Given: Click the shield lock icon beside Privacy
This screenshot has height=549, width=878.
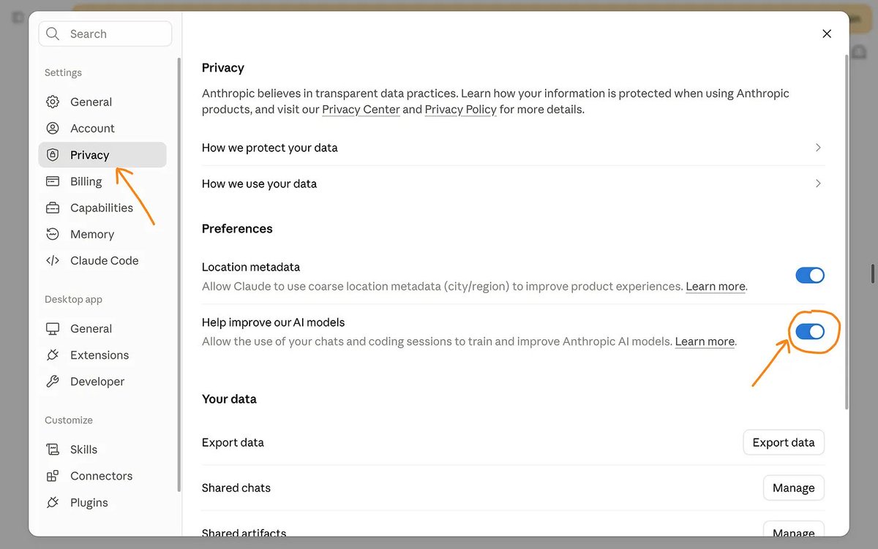Looking at the screenshot, I should (53, 155).
